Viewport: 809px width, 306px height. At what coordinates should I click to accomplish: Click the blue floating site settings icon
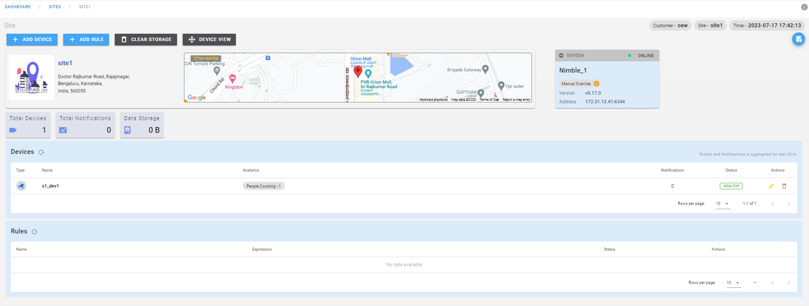coord(798,39)
